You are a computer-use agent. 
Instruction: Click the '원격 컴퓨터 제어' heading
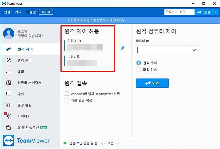[x=156, y=31]
